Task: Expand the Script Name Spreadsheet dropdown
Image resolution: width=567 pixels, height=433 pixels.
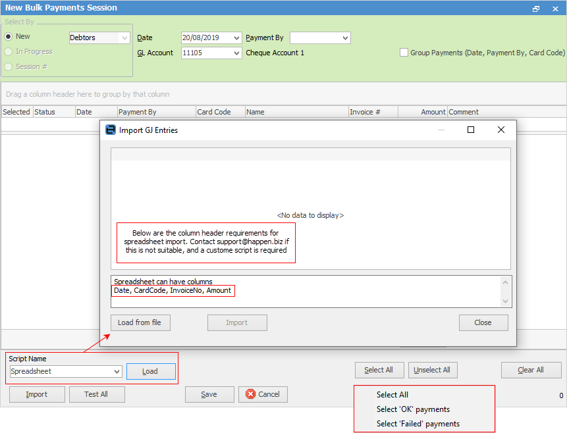Action: (117, 372)
